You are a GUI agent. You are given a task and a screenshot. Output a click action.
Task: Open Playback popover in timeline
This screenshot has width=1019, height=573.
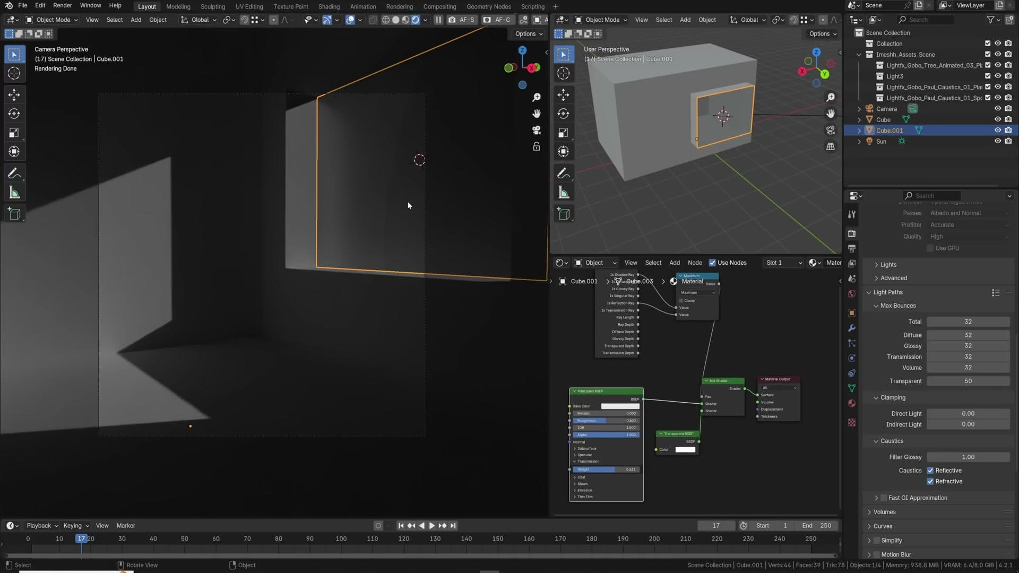[42, 526]
